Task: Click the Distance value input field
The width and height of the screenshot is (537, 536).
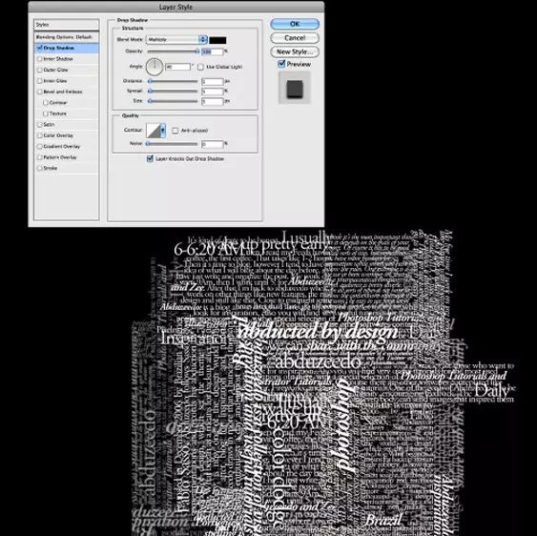Action: coord(213,81)
